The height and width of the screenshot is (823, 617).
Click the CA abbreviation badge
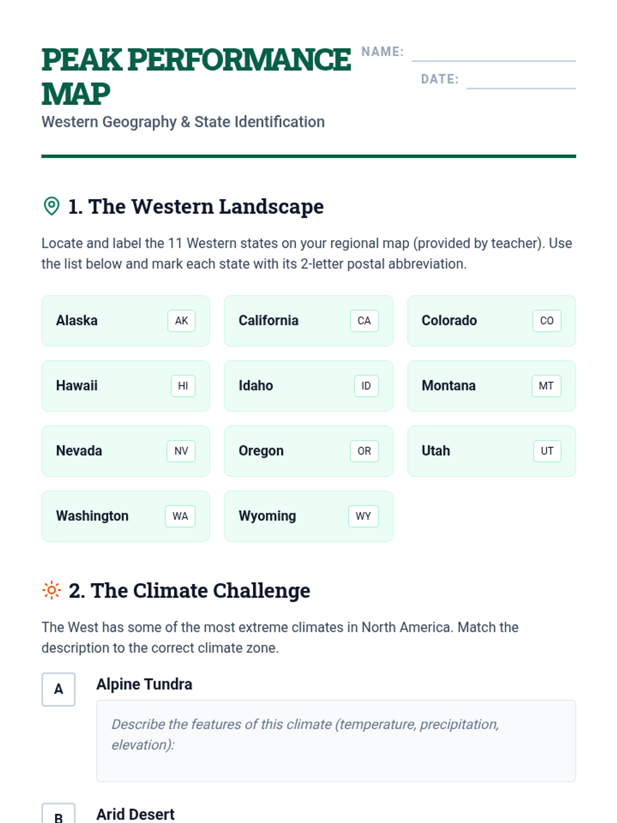point(364,321)
